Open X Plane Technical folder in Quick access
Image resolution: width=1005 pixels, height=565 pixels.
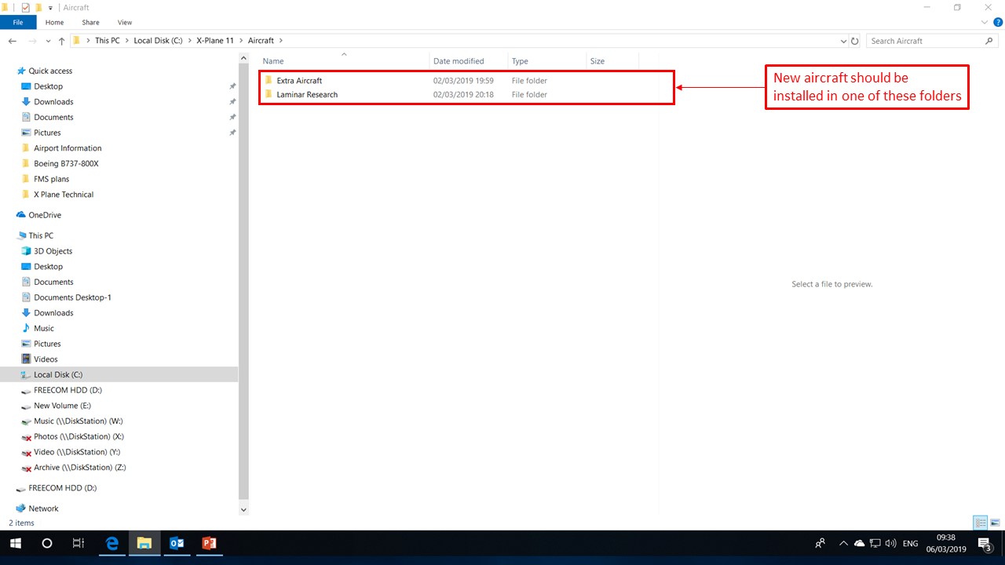click(x=64, y=195)
